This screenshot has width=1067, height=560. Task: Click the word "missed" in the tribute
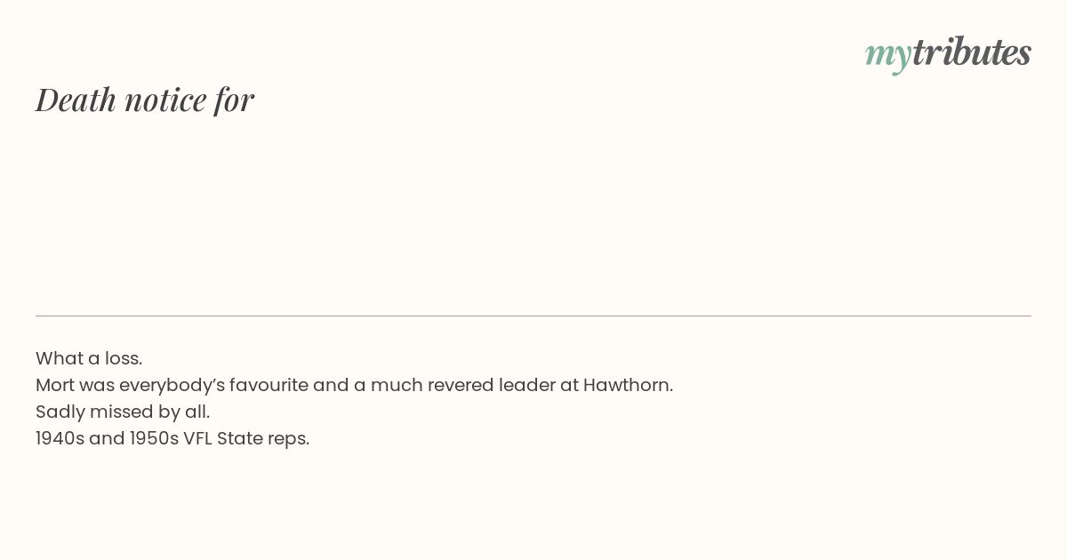[x=119, y=412]
